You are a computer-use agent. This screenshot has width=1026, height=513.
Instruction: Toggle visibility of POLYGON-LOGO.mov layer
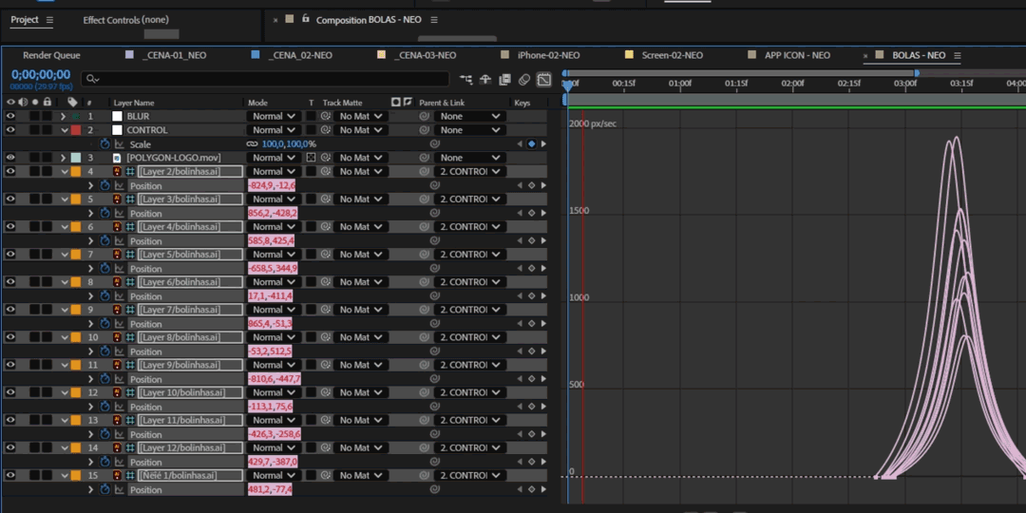[10, 158]
